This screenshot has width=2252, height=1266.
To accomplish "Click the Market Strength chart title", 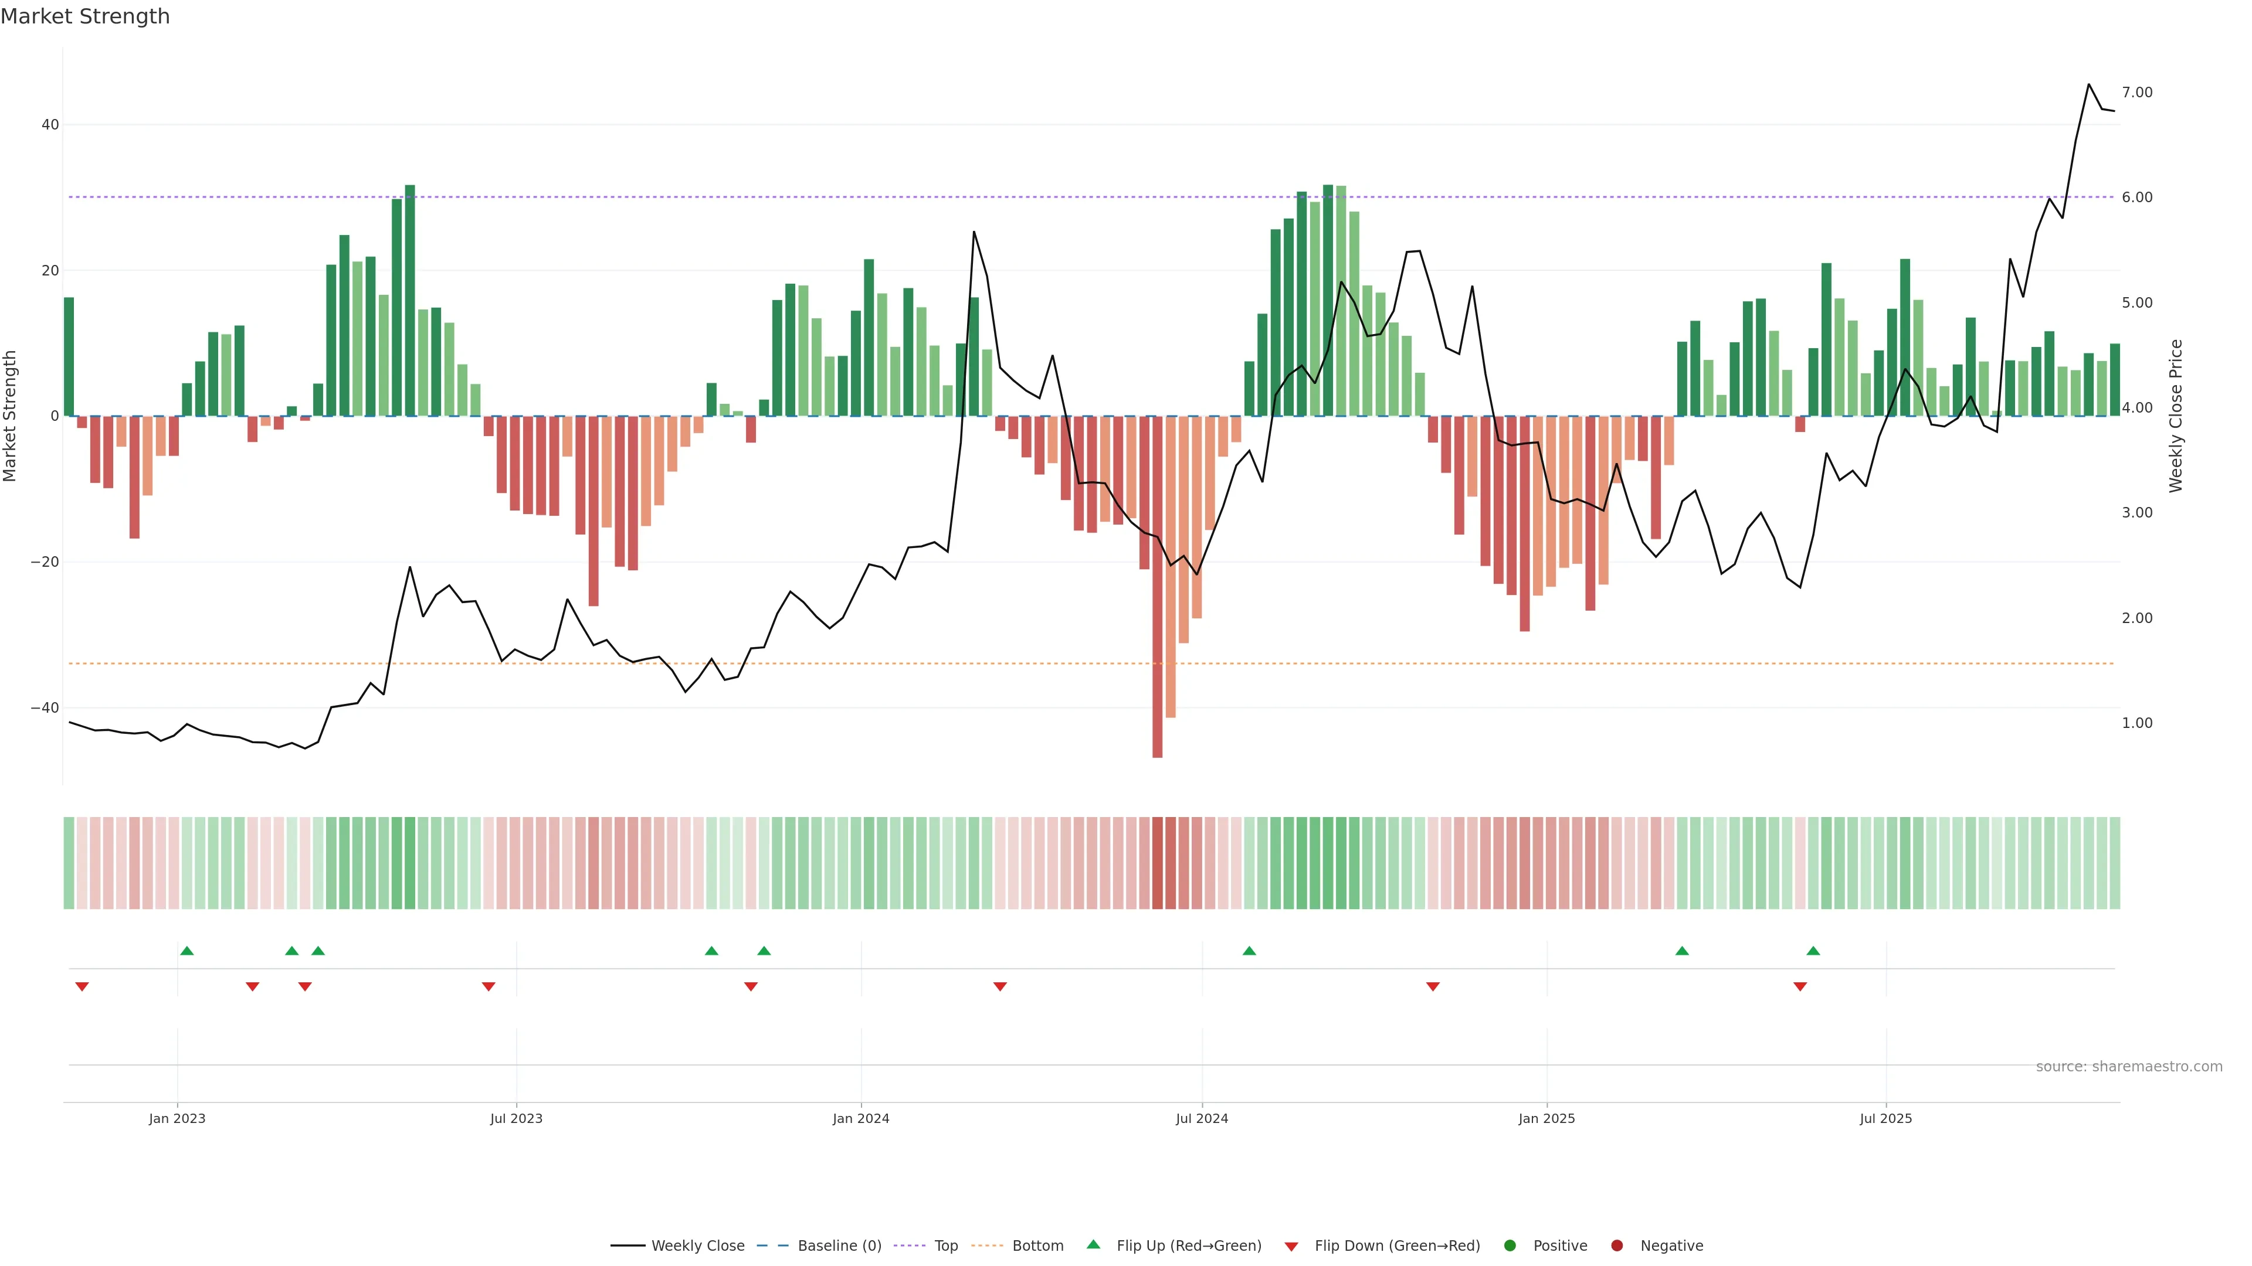I will point(85,16).
